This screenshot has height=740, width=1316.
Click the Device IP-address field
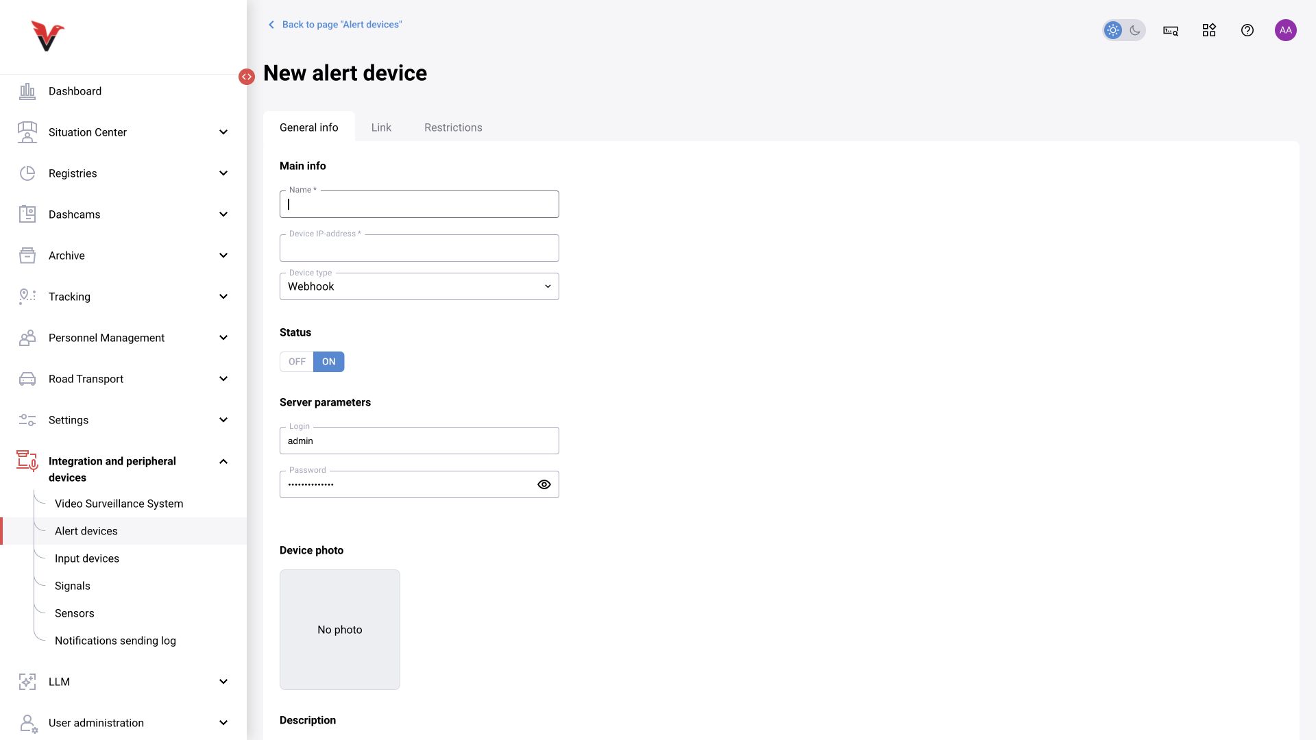(x=419, y=248)
